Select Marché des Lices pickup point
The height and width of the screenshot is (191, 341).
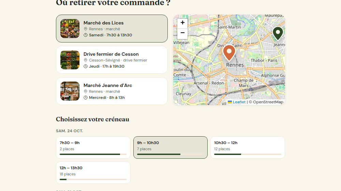tap(112, 29)
